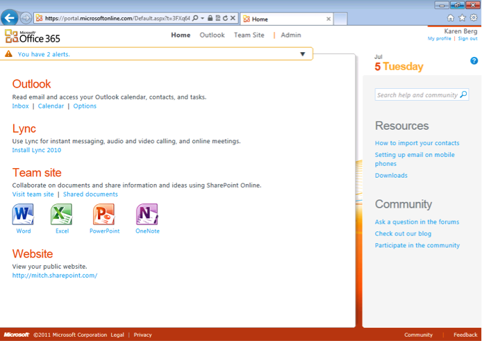Screen dimensions: 482x341
Task: Click the browser forward arrow
Action: (26, 18)
